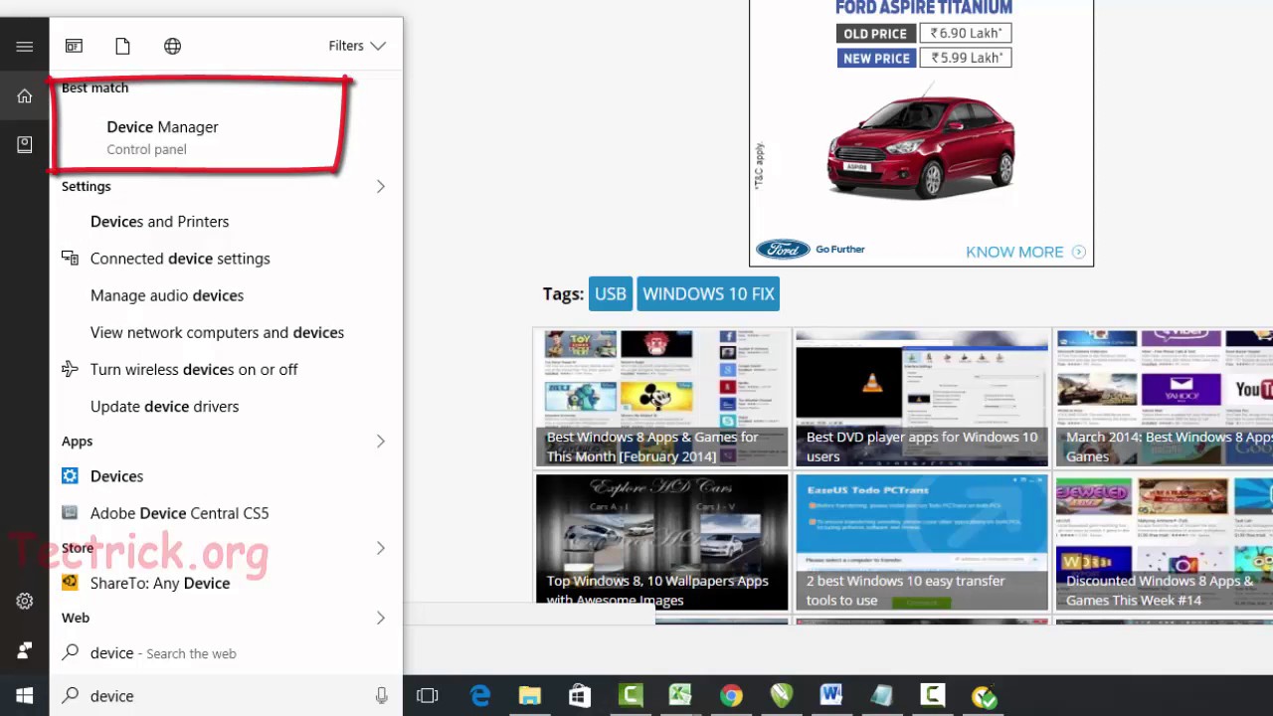Open File Explorer from taskbar

(x=529, y=696)
